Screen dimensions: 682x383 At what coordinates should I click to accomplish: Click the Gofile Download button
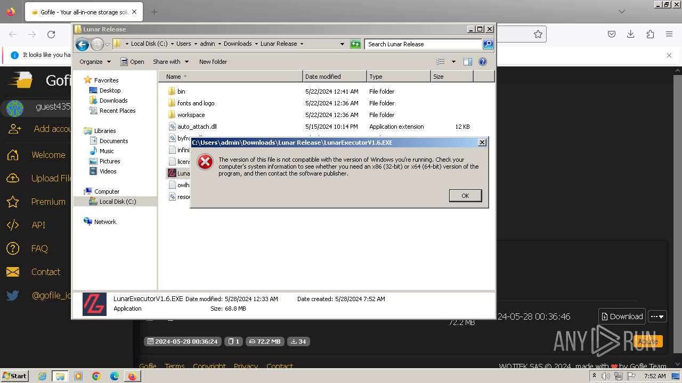pos(622,317)
